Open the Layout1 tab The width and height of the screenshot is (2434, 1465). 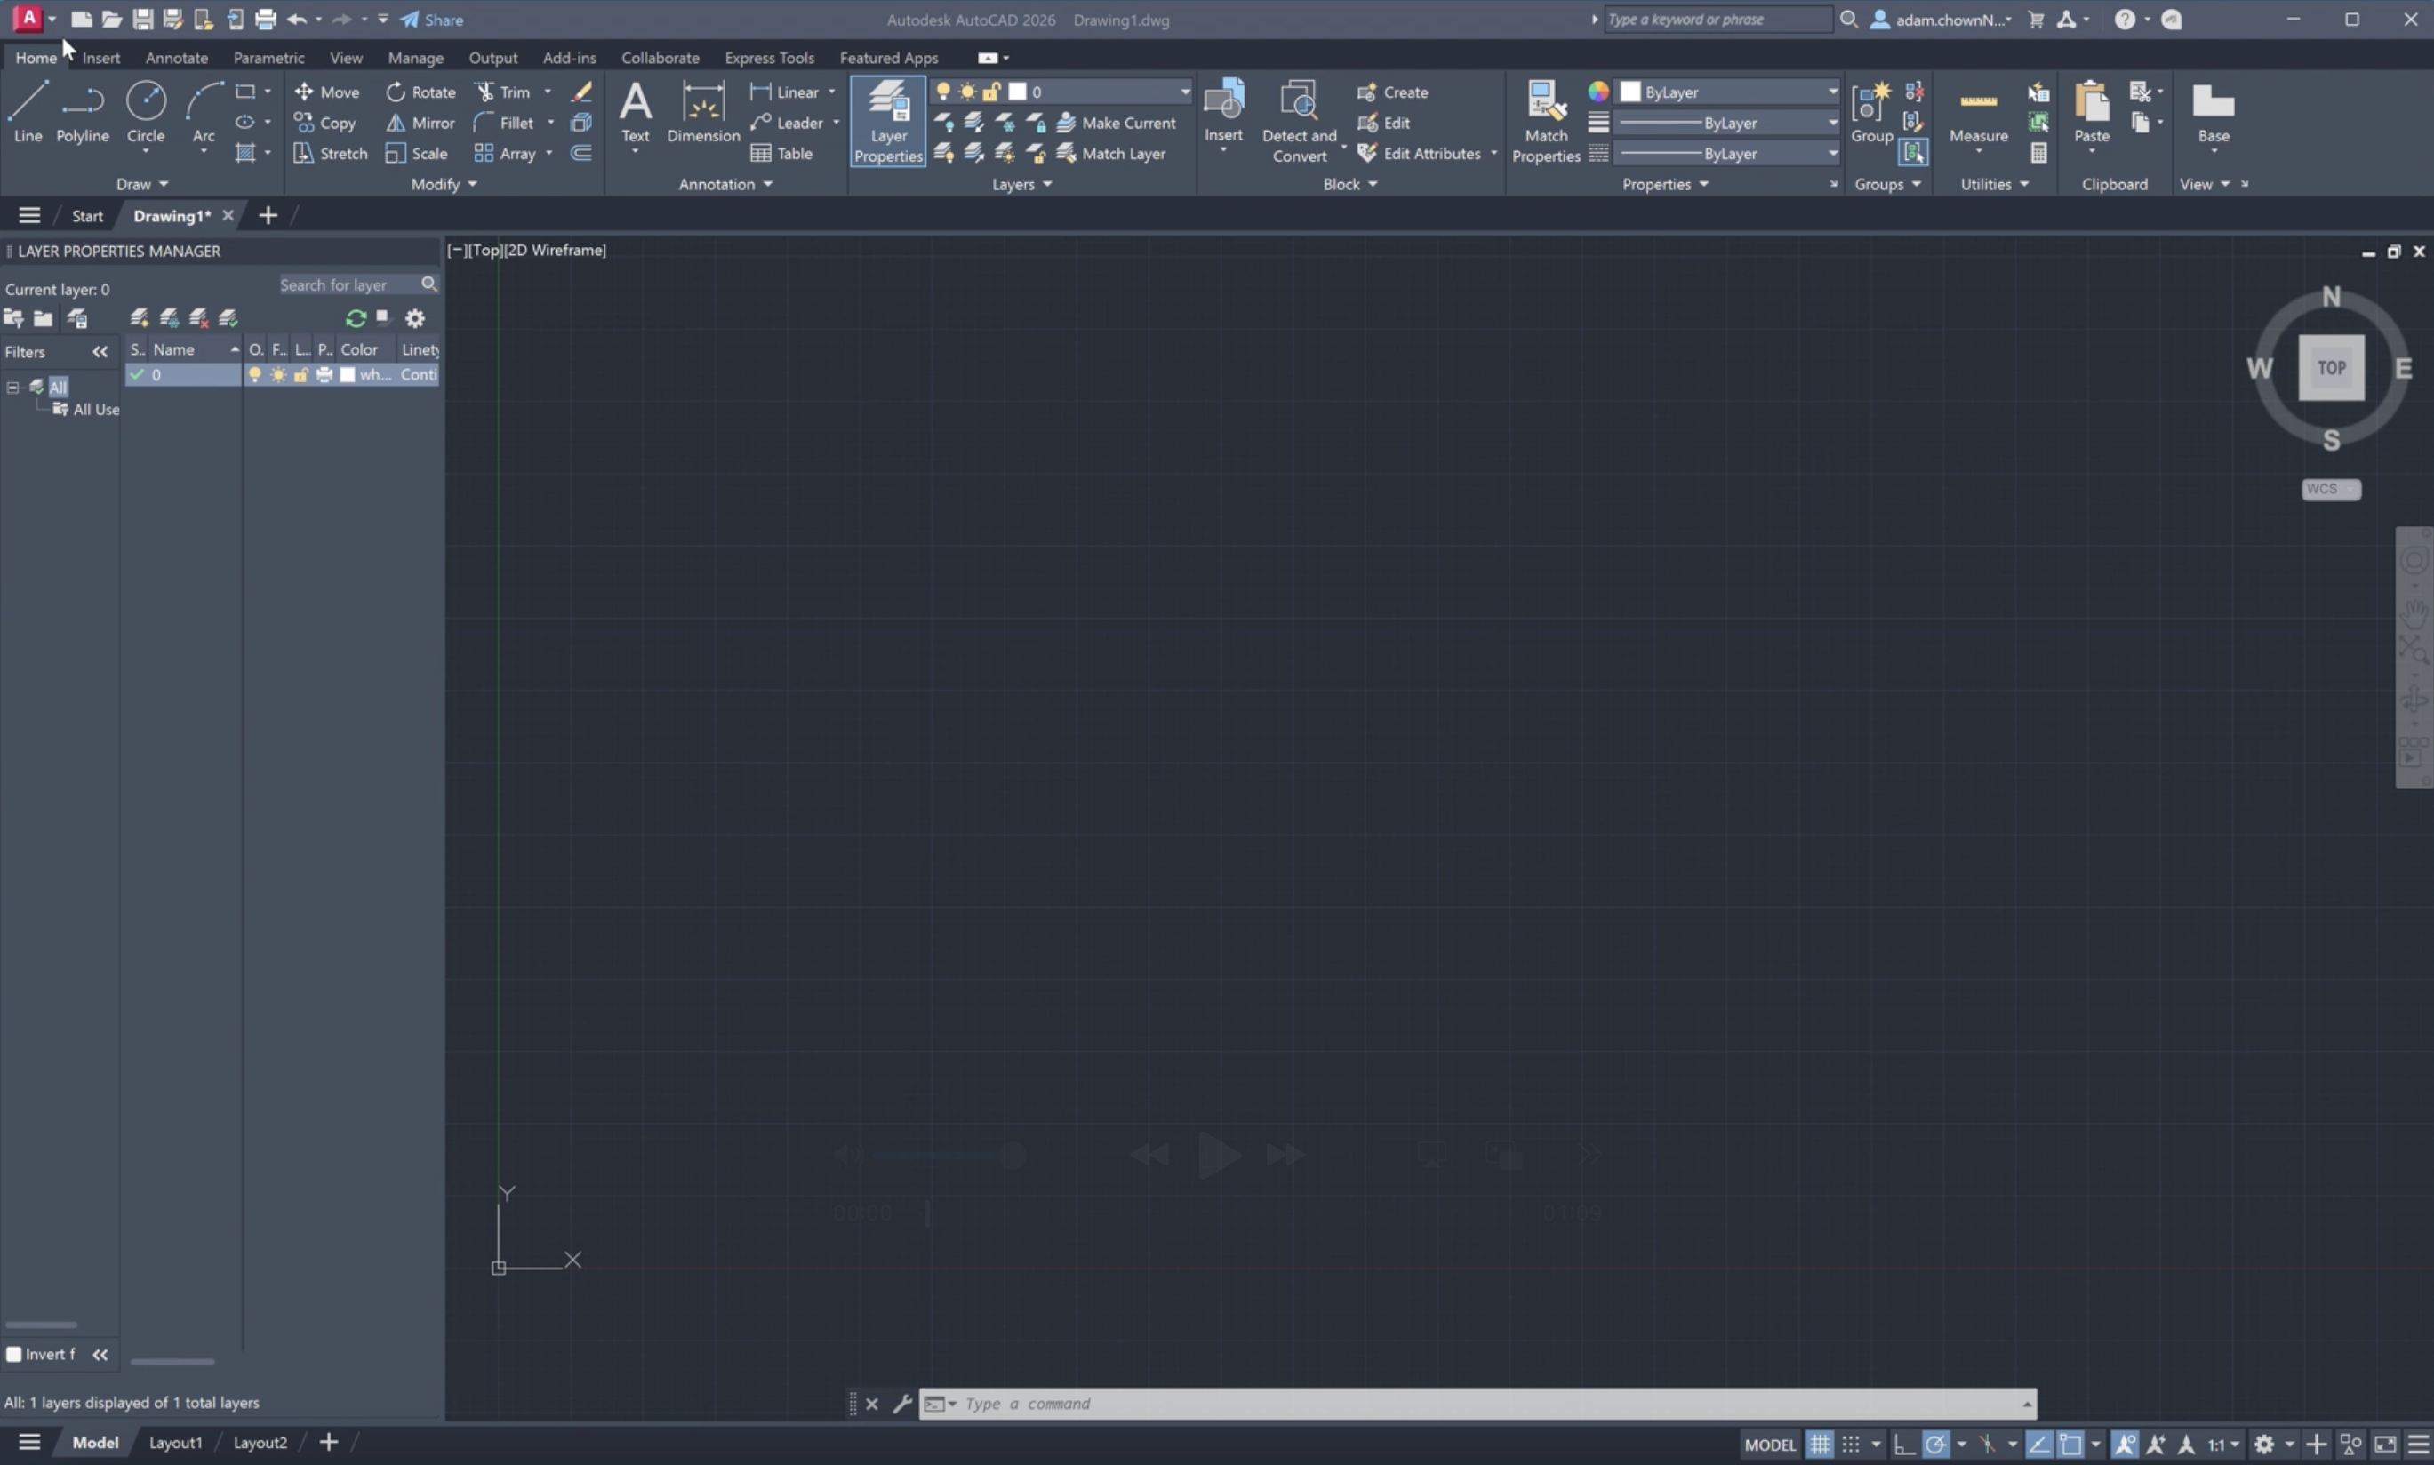point(175,1442)
